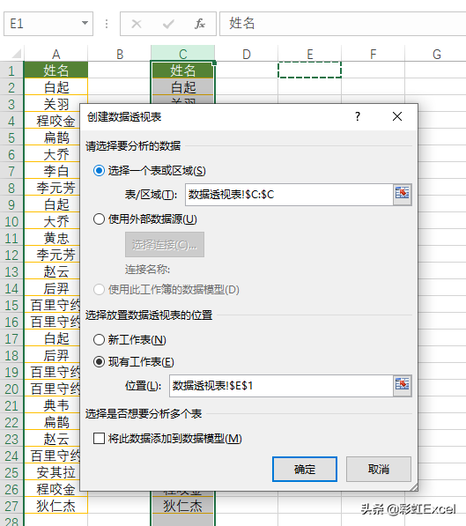466x526 pixels.
Task: Select column G header
Action: 435,54
